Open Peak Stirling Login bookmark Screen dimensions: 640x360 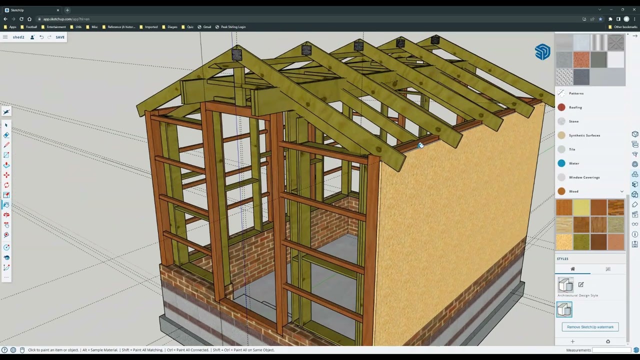(230, 27)
